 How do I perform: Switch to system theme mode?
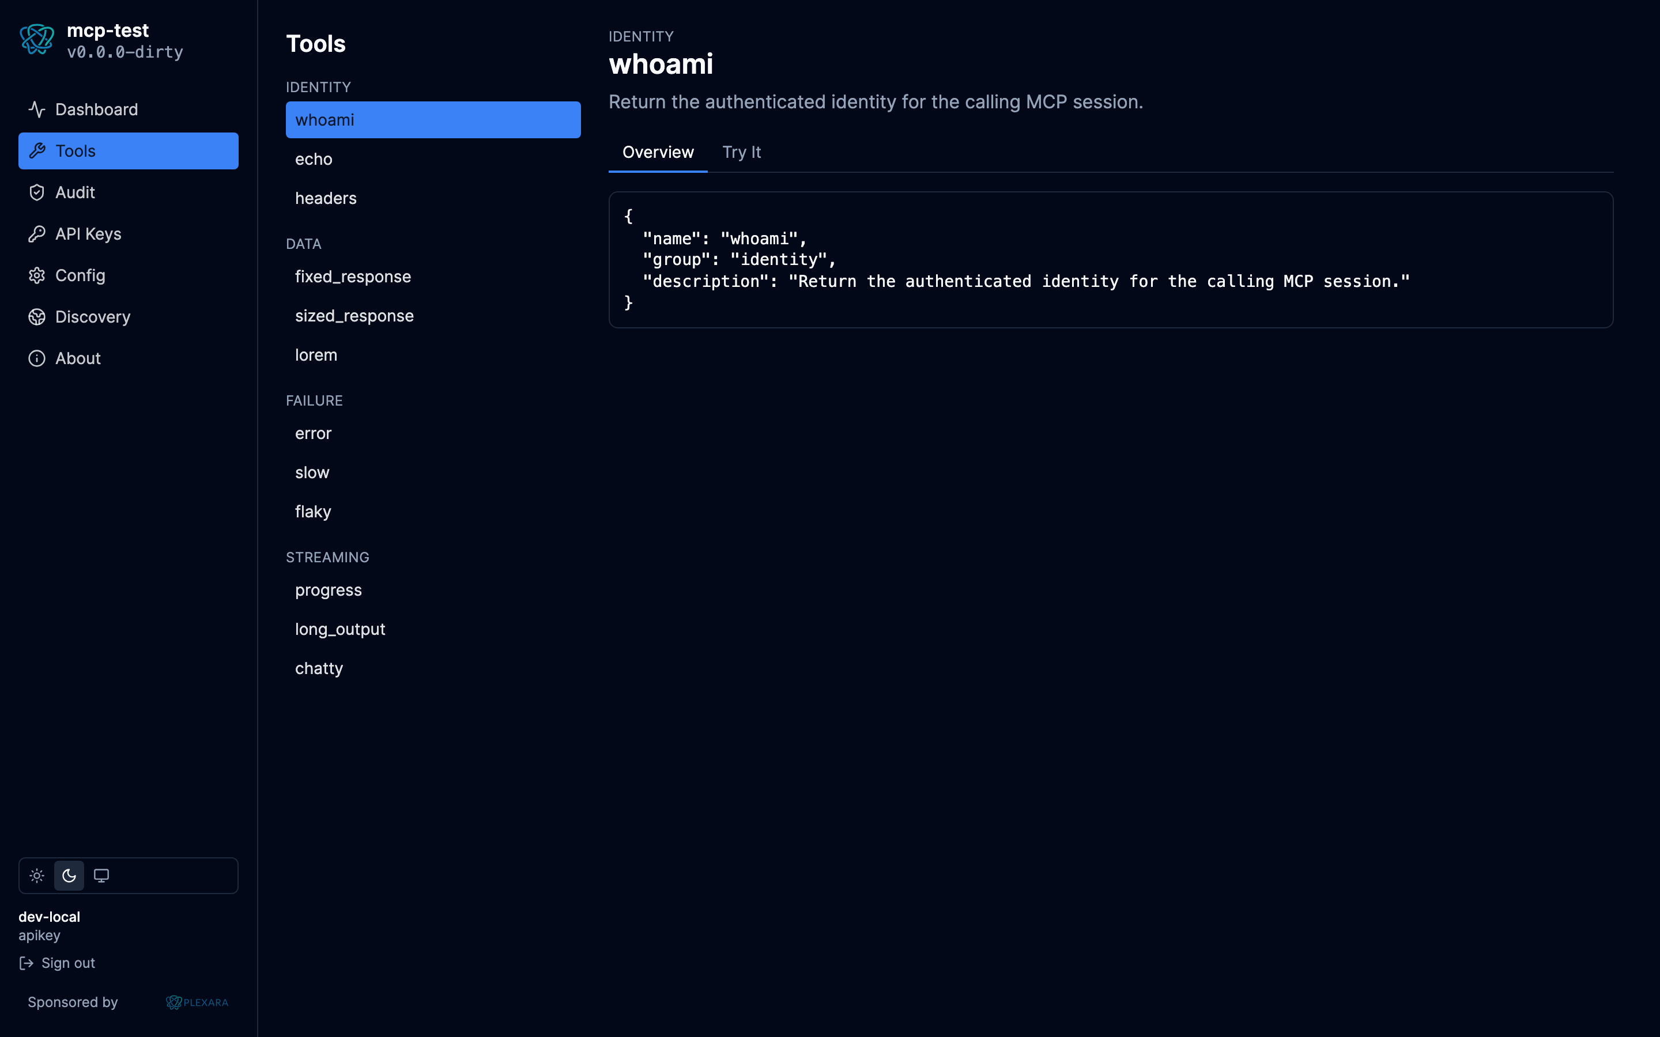tap(101, 875)
